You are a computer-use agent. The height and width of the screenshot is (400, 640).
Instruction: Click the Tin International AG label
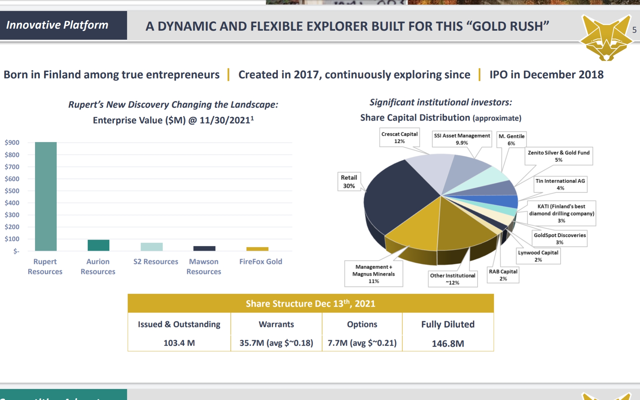[x=560, y=184]
